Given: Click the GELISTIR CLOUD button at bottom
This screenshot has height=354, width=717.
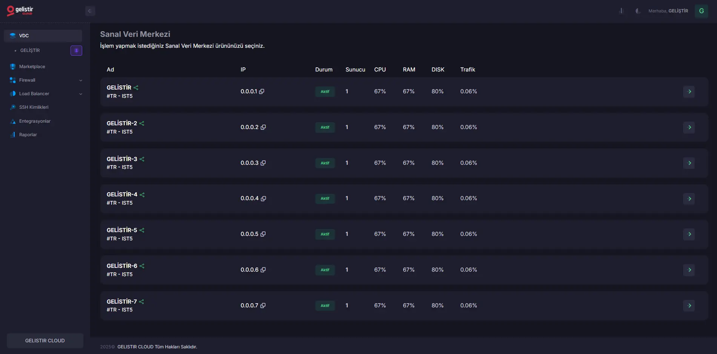Looking at the screenshot, I should pos(45,340).
